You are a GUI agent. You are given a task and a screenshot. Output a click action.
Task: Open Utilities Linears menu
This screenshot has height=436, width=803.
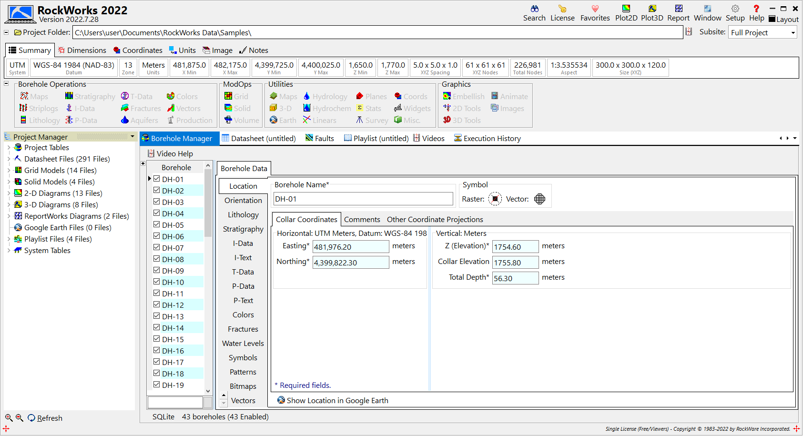(x=319, y=120)
